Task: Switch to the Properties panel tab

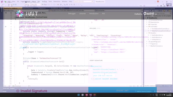Action: (159, 86)
